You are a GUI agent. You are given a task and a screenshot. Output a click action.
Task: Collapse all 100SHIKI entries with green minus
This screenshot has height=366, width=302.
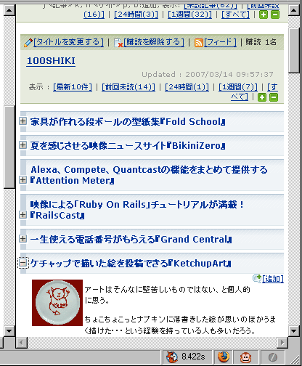(x=274, y=97)
